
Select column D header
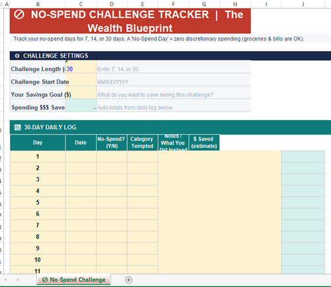click(x=112, y=4)
